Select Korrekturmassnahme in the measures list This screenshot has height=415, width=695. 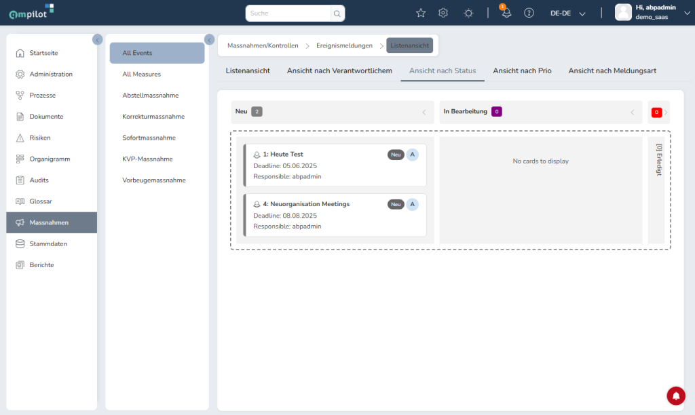(153, 117)
